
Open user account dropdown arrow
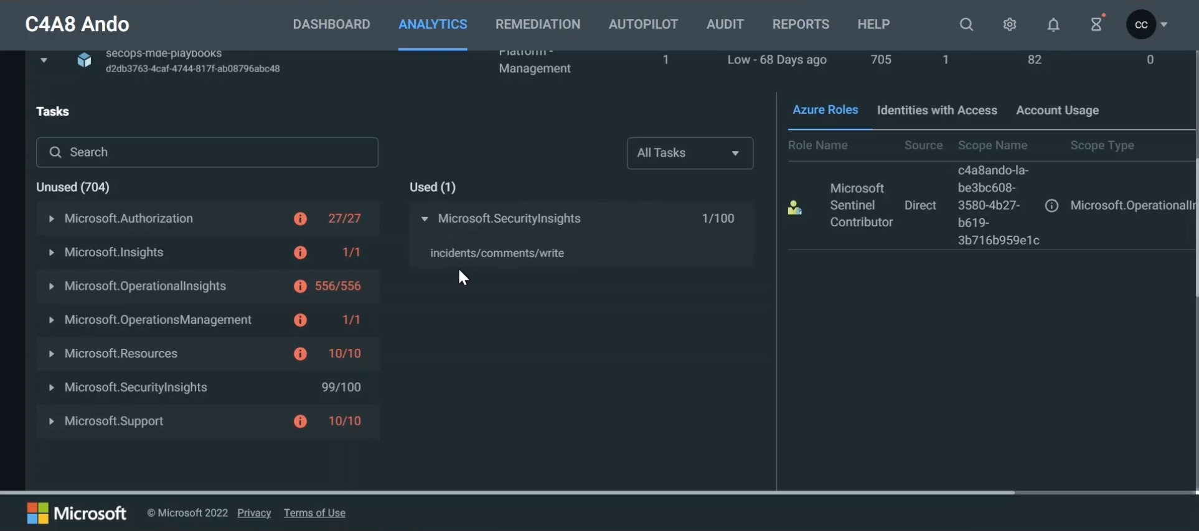point(1164,25)
